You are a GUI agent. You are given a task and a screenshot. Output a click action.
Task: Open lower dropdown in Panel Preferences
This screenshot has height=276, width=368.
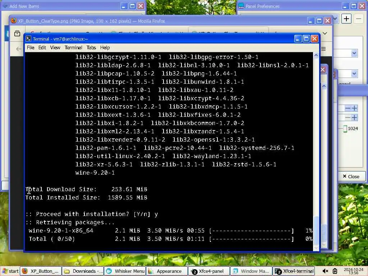(354, 74)
